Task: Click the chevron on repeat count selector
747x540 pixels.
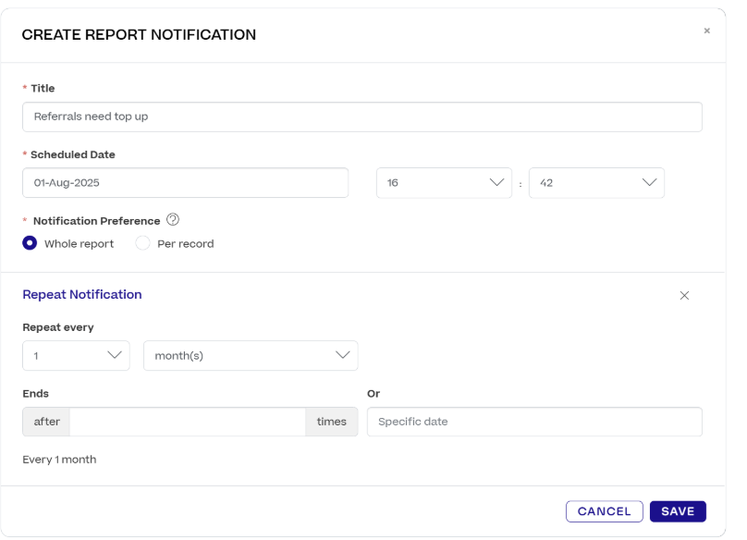Action: coord(116,355)
